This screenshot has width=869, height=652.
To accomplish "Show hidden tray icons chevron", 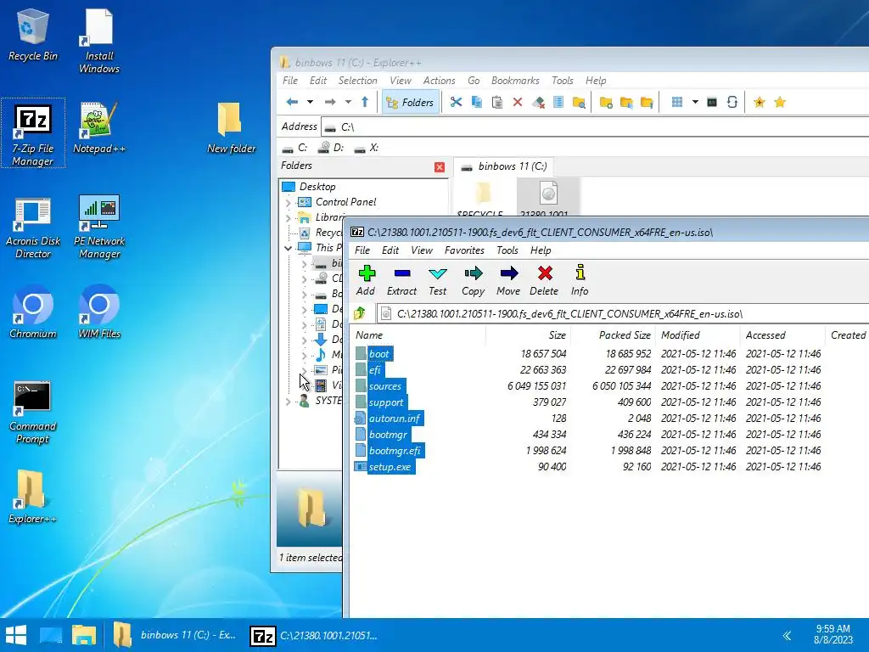I will (x=787, y=635).
